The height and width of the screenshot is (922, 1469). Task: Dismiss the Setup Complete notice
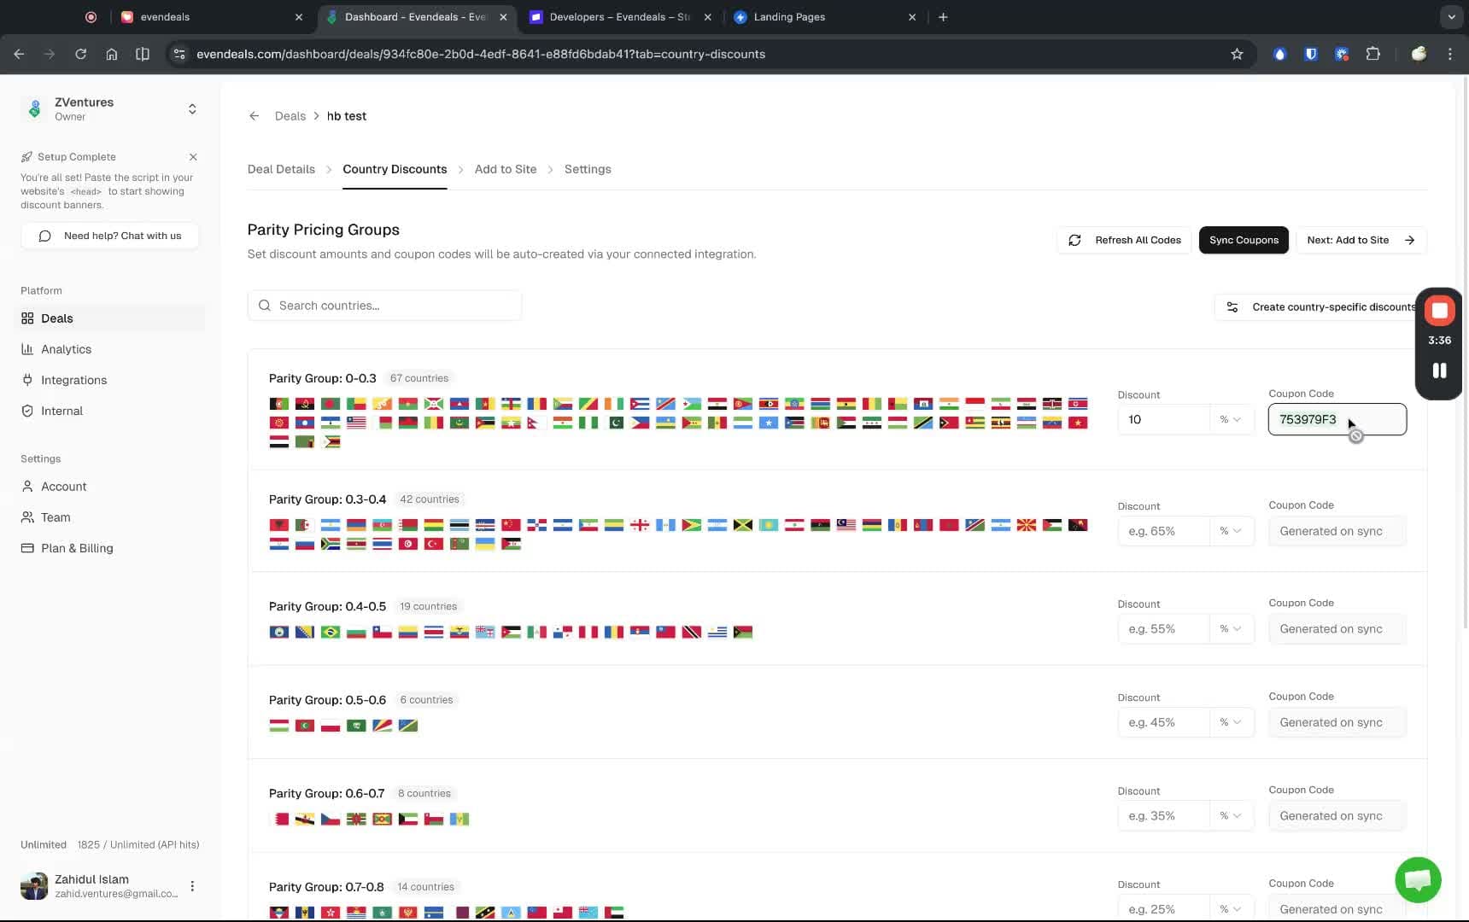[x=193, y=157]
